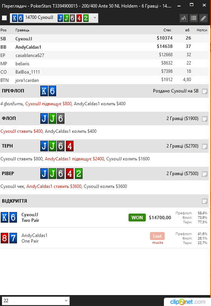Open the bottom dropdown showing 22
Screen dimensions: 211x306
point(36,301)
